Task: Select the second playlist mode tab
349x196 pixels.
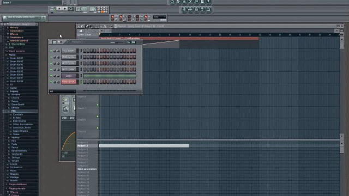Action: [x=88, y=31]
